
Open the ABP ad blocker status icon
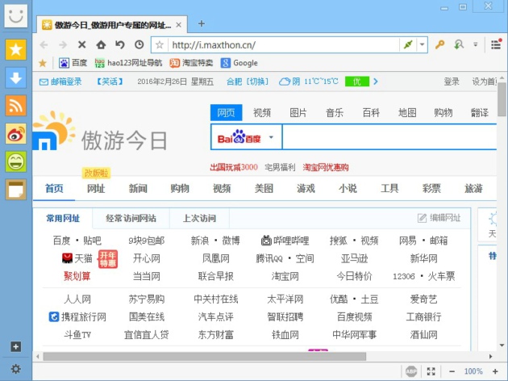point(411,371)
